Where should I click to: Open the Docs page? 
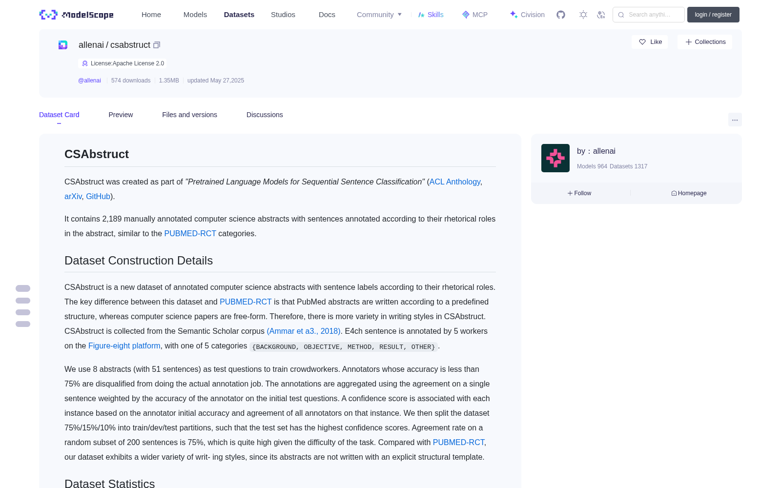click(327, 15)
